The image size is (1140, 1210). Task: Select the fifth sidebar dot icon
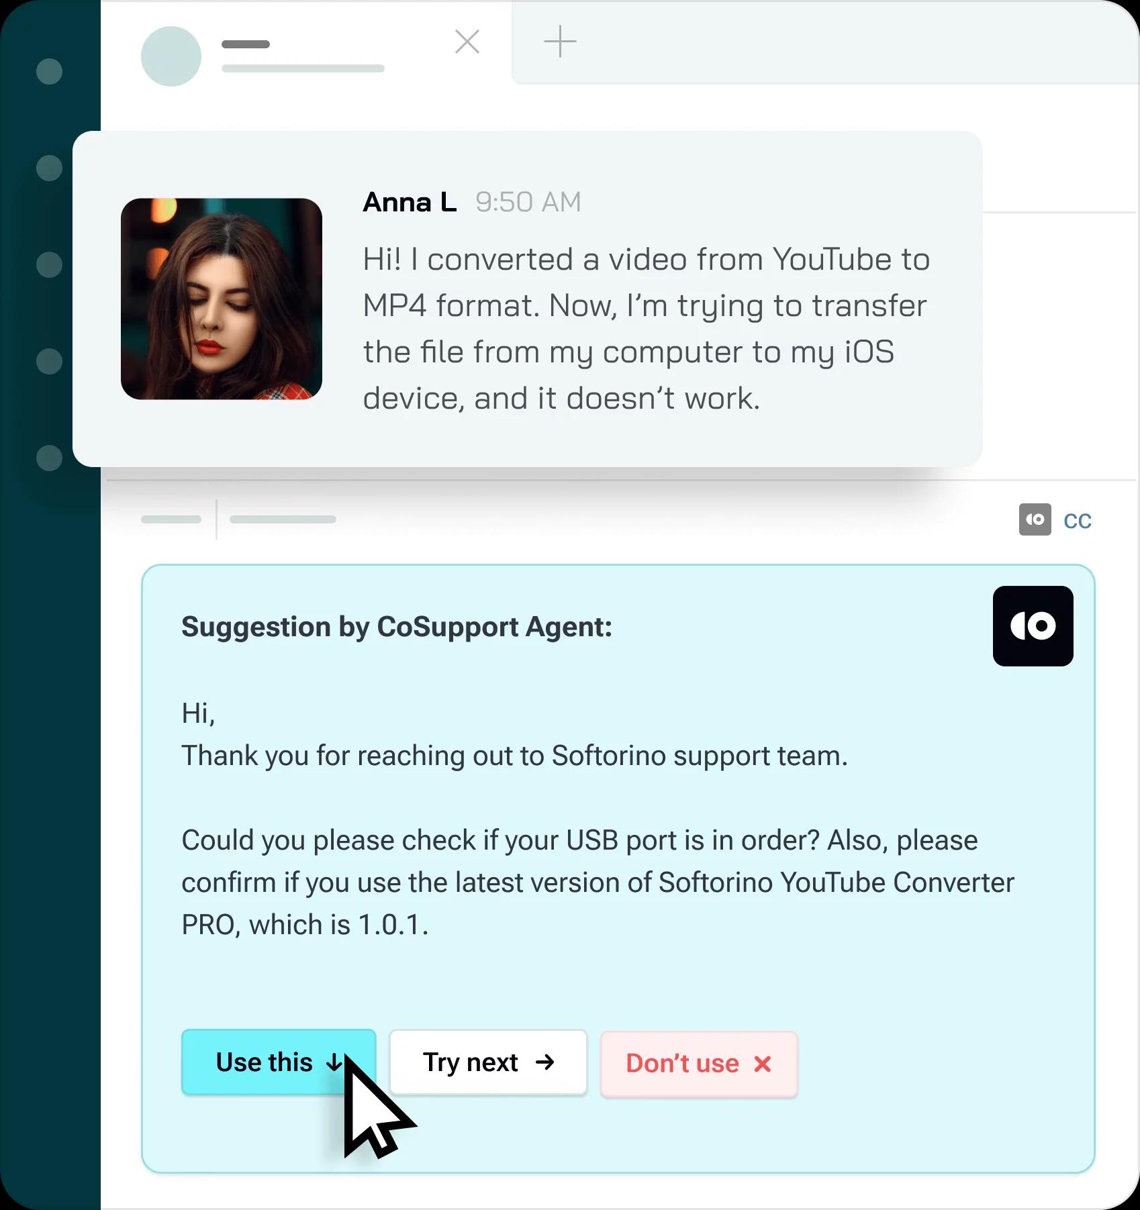point(49,458)
